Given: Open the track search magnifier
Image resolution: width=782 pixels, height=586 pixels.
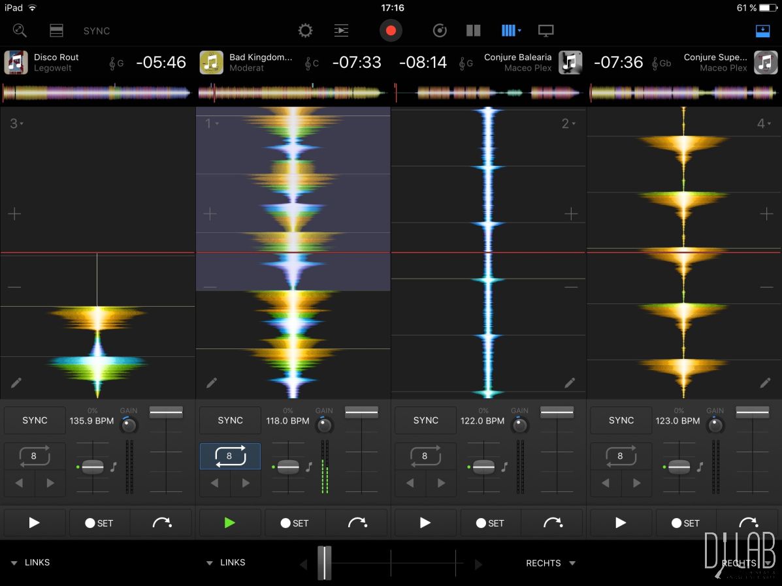Looking at the screenshot, I should (x=19, y=30).
